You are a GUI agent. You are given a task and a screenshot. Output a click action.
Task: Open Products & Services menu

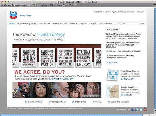(x=78, y=24)
